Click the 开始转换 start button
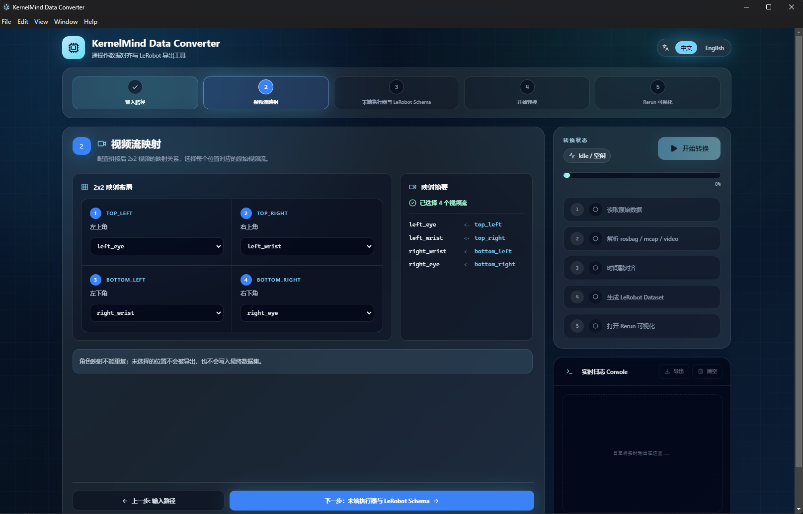The width and height of the screenshot is (803, 514). [x=689, y=148]
